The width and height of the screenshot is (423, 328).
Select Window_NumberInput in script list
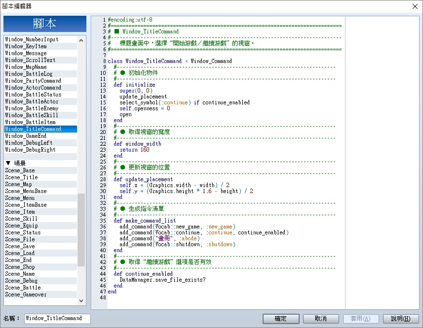pos(40,39)
